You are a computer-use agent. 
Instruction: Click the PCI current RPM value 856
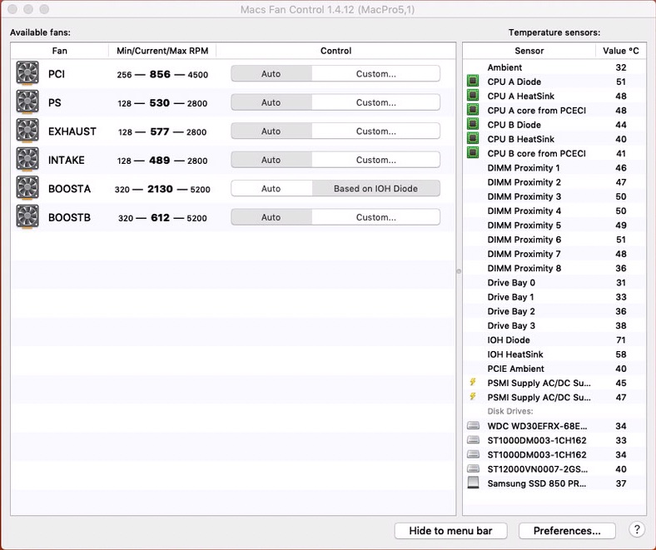pyautogui.click(x=160, y=74)
